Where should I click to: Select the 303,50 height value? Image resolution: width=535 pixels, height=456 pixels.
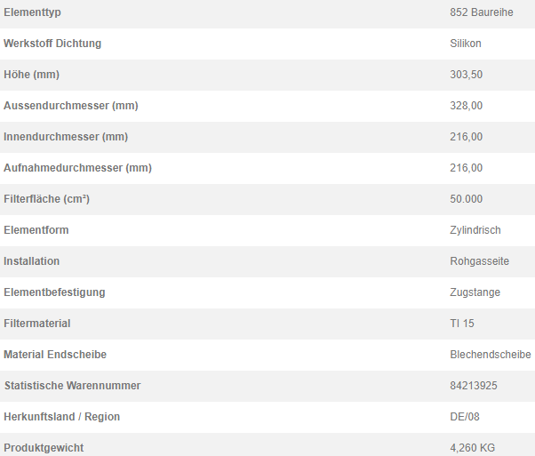[466, 75]
